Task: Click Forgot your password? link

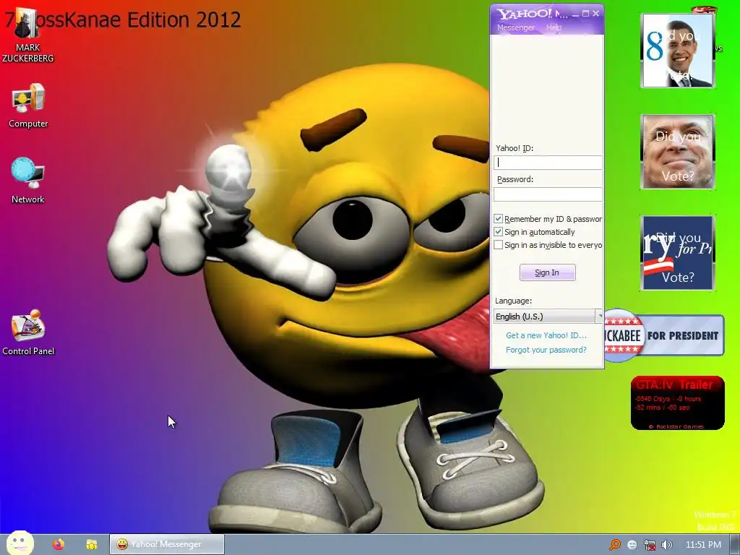Action: 546,350
